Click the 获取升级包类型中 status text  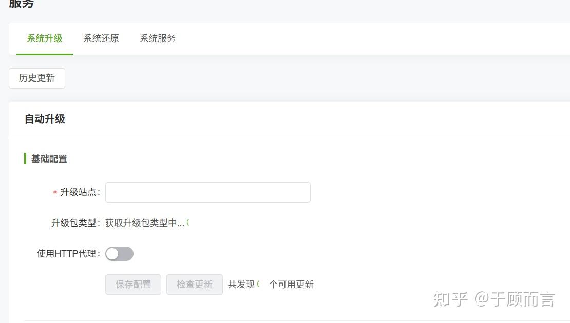(x=144, y=223)
